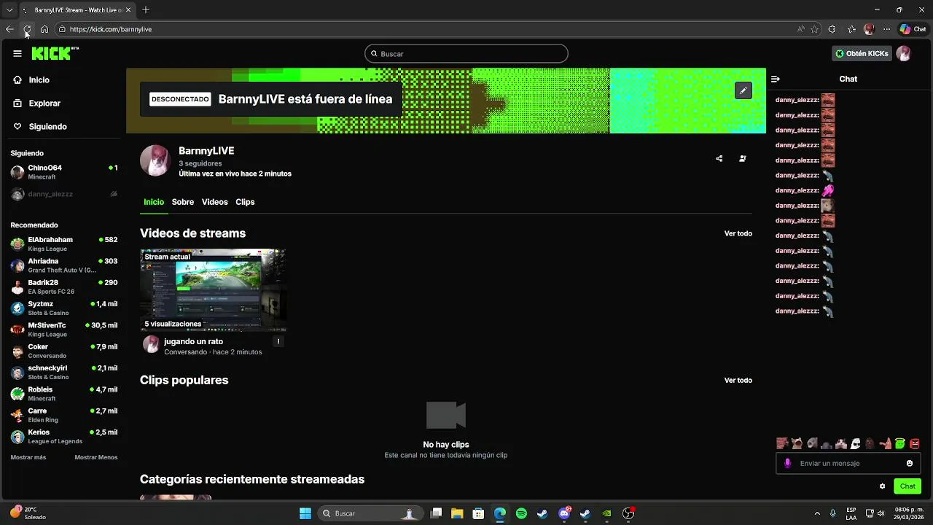
Task: Open the jugando un rato video options menu
Action: 278,341
